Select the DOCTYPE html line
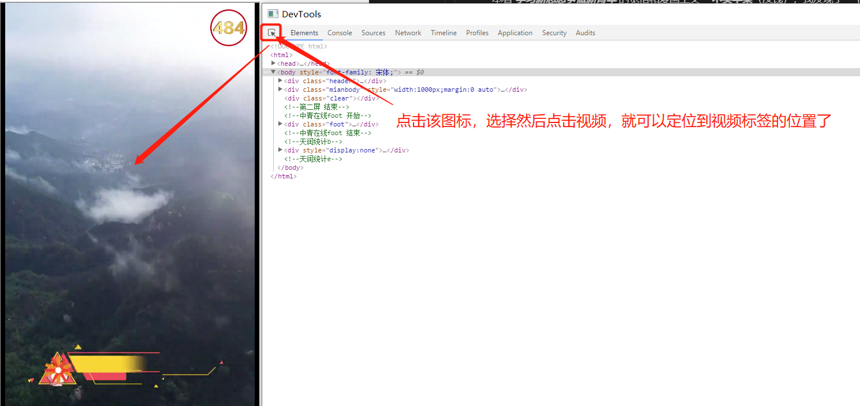 pyautogui.click(x=299, y=46)
